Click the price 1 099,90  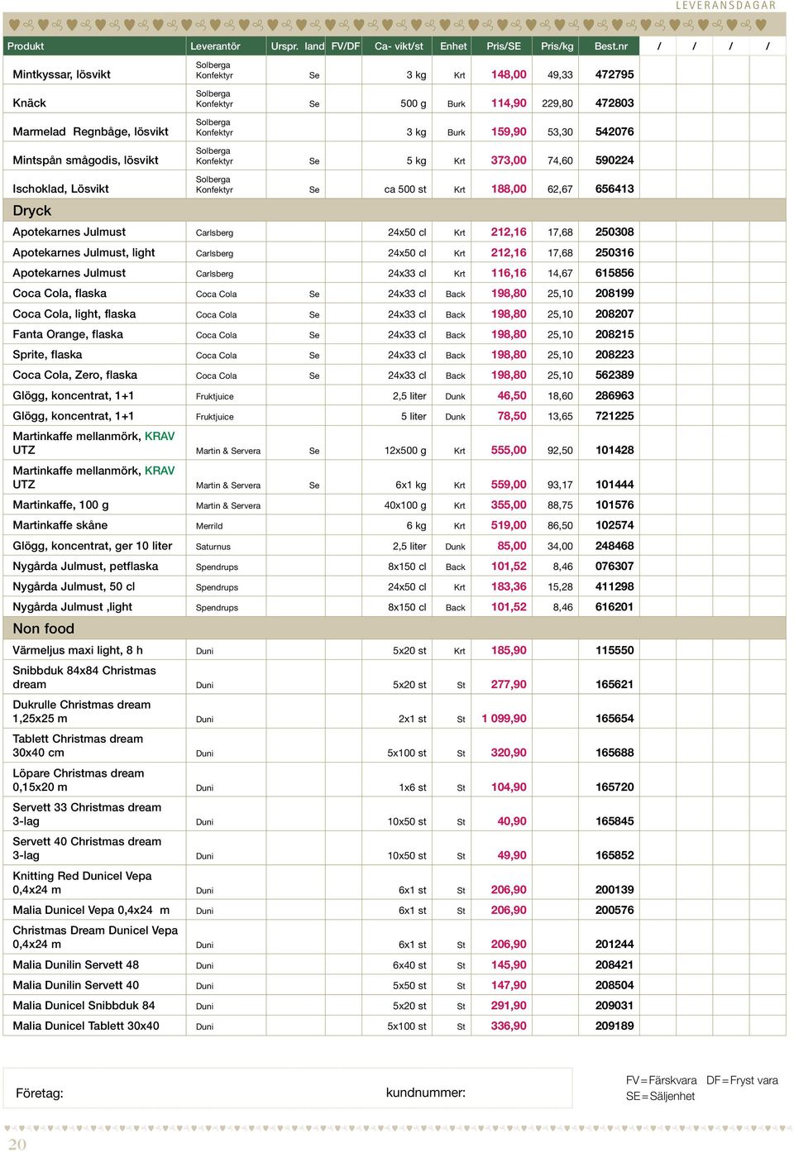pos(504,719)
